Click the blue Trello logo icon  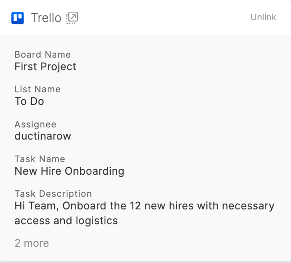[18, 18]
